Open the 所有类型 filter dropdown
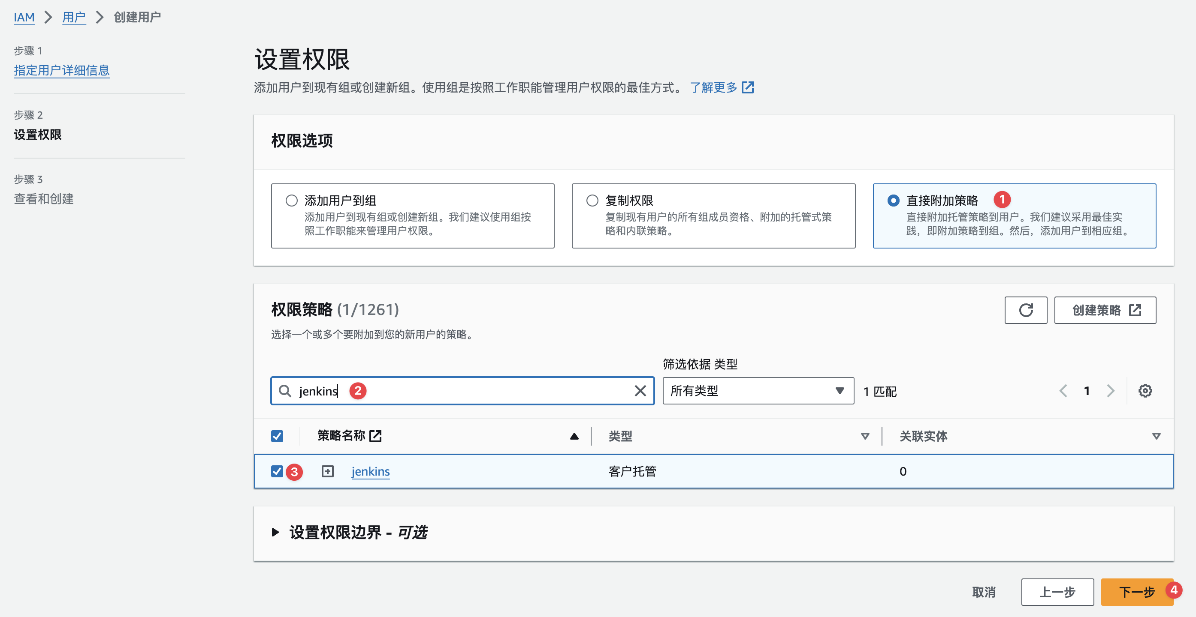This screenshot has height=617, width=1196. pos(758,391)
